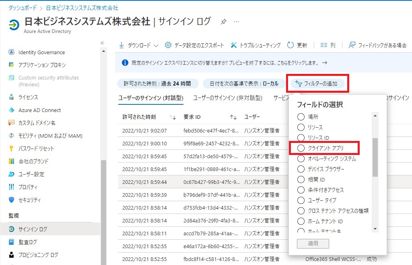Select the 相関 ID radio button

pos(301,179)
